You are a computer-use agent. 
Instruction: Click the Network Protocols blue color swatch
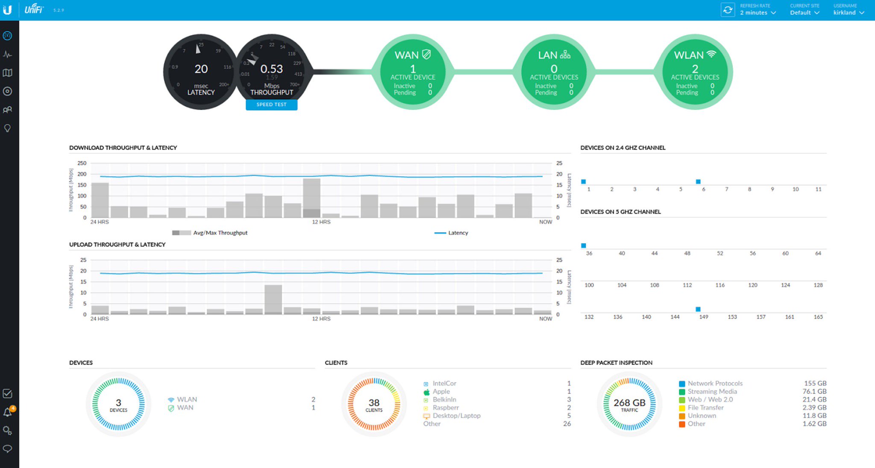tap(682, 384)
